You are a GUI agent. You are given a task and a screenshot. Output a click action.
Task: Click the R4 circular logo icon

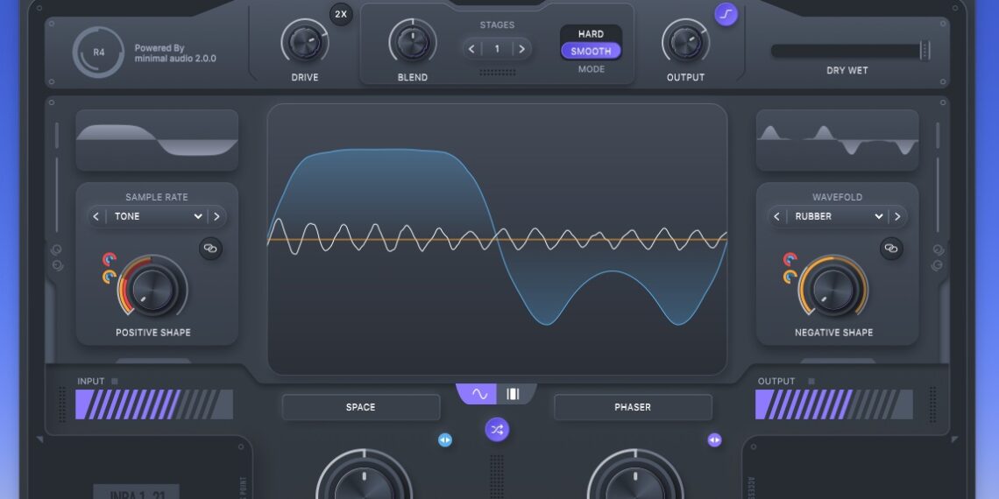[98, 53]
